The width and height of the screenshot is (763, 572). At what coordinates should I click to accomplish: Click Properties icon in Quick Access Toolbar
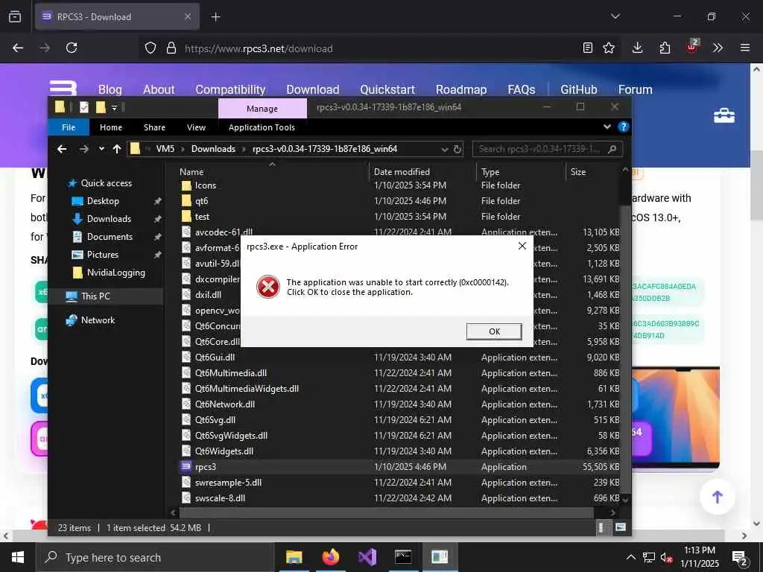pyautogui.click(x=84, y=107)
